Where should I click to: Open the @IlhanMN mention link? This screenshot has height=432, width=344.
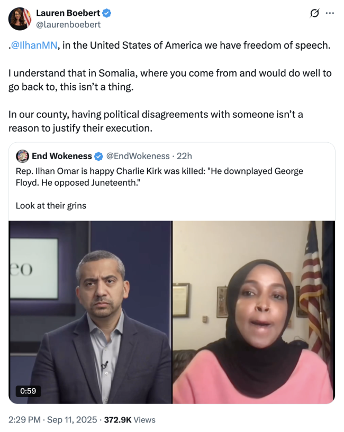tap(34, 45)
